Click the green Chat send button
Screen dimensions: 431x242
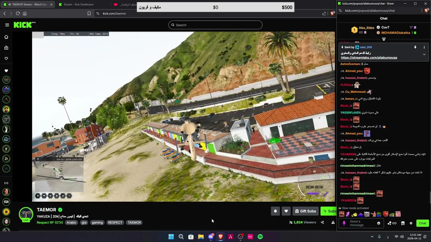(423, 223)
